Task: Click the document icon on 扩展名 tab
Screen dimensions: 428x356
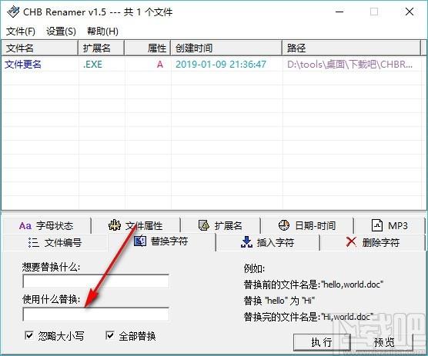Action: [204, 225]
